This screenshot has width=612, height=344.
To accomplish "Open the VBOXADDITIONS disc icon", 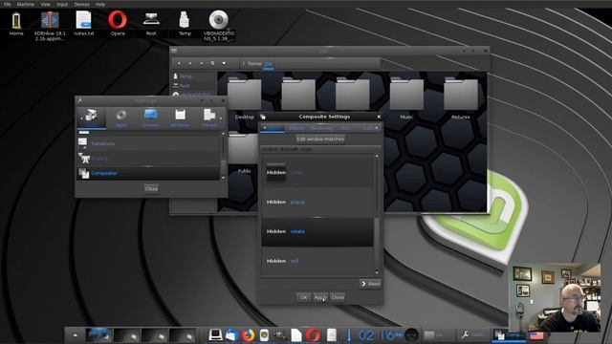I will tap(219, 26).
